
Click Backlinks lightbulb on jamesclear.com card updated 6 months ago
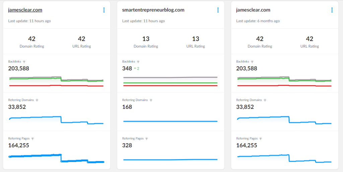pos(252,62)
